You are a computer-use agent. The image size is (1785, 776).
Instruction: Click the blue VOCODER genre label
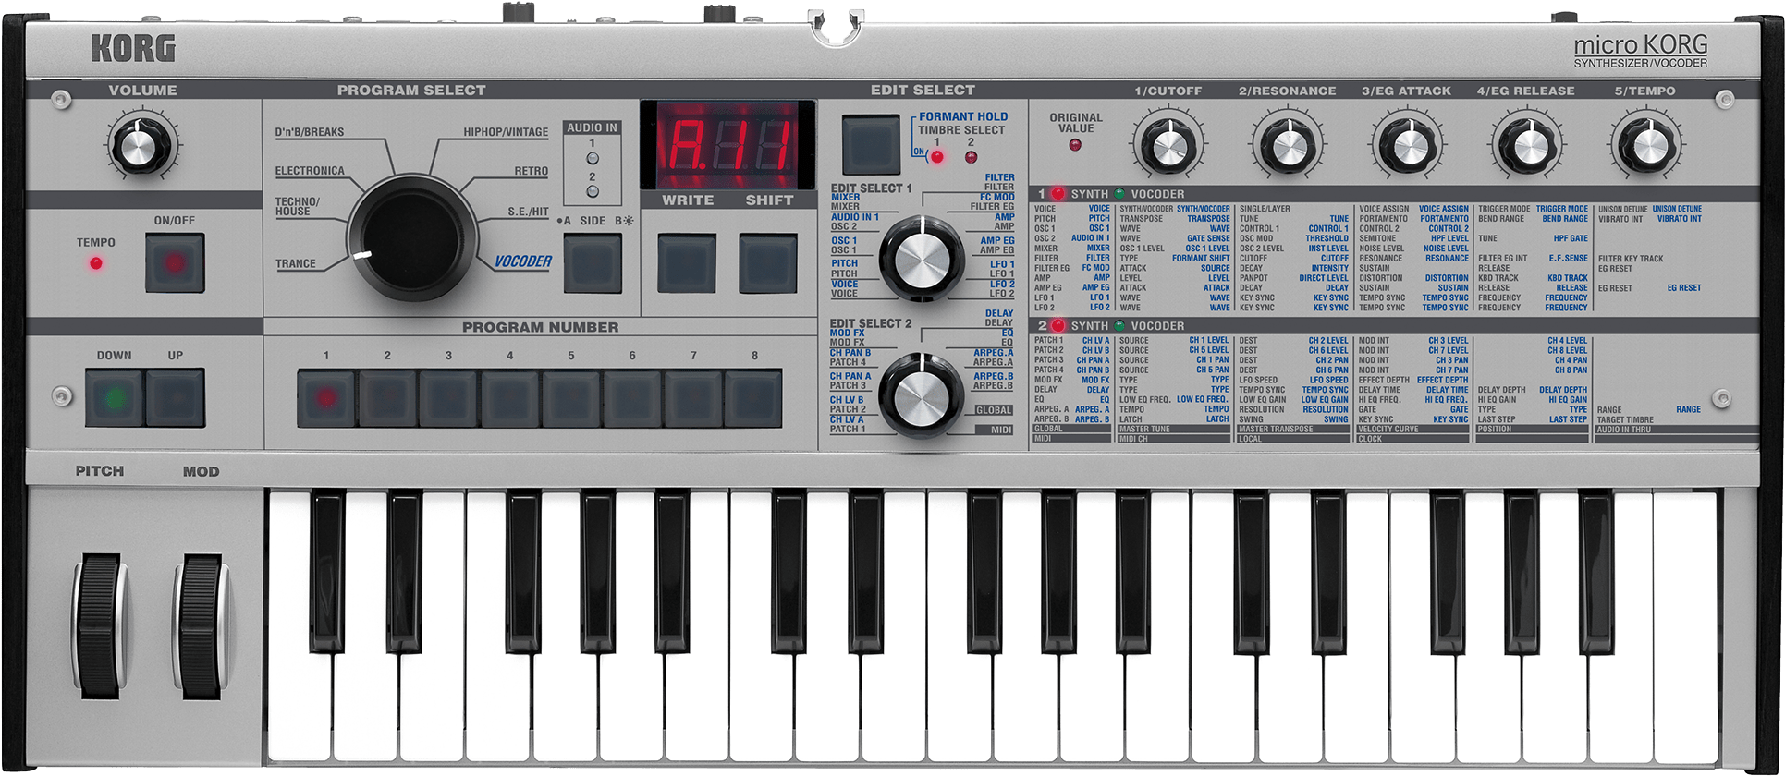pyautogui.click(x=522, y=261)
